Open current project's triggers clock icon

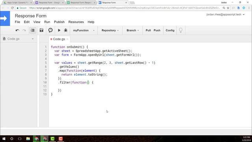point(50,30)
